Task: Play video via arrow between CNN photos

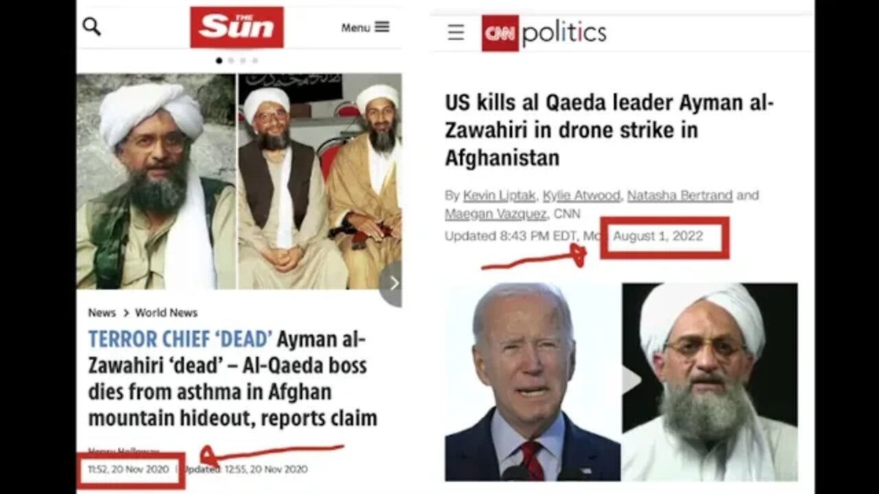Action: 630,381
